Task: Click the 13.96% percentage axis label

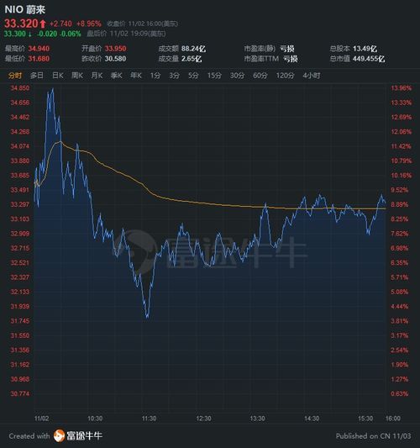Action: point(402,88)
